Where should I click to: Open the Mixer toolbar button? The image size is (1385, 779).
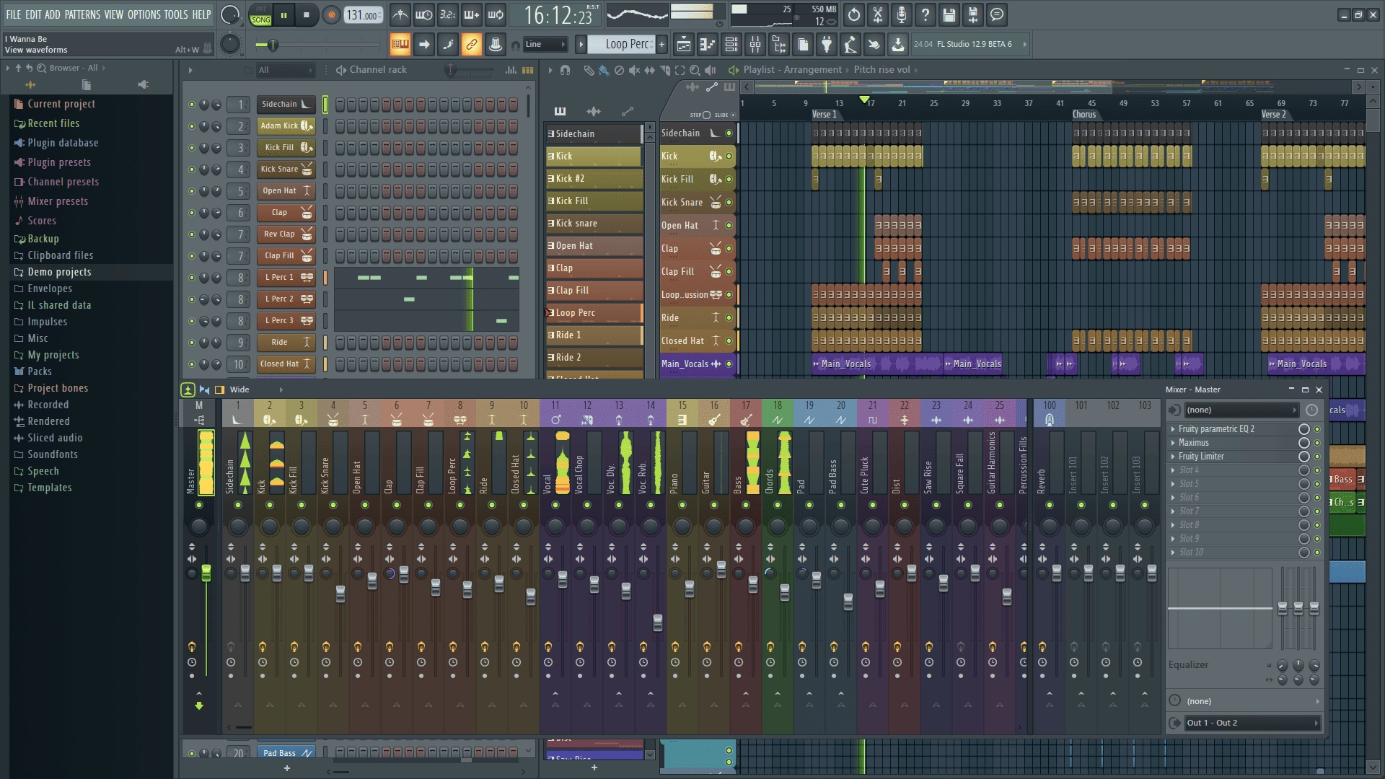click(755, 45)
